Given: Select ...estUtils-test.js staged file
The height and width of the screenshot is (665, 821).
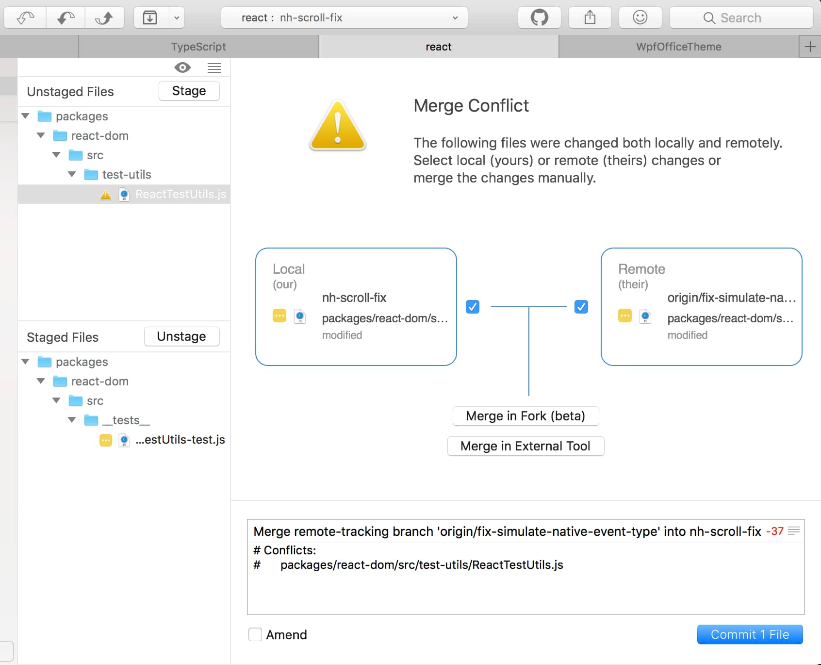Looking at the screenshot, I should [124, 440].
